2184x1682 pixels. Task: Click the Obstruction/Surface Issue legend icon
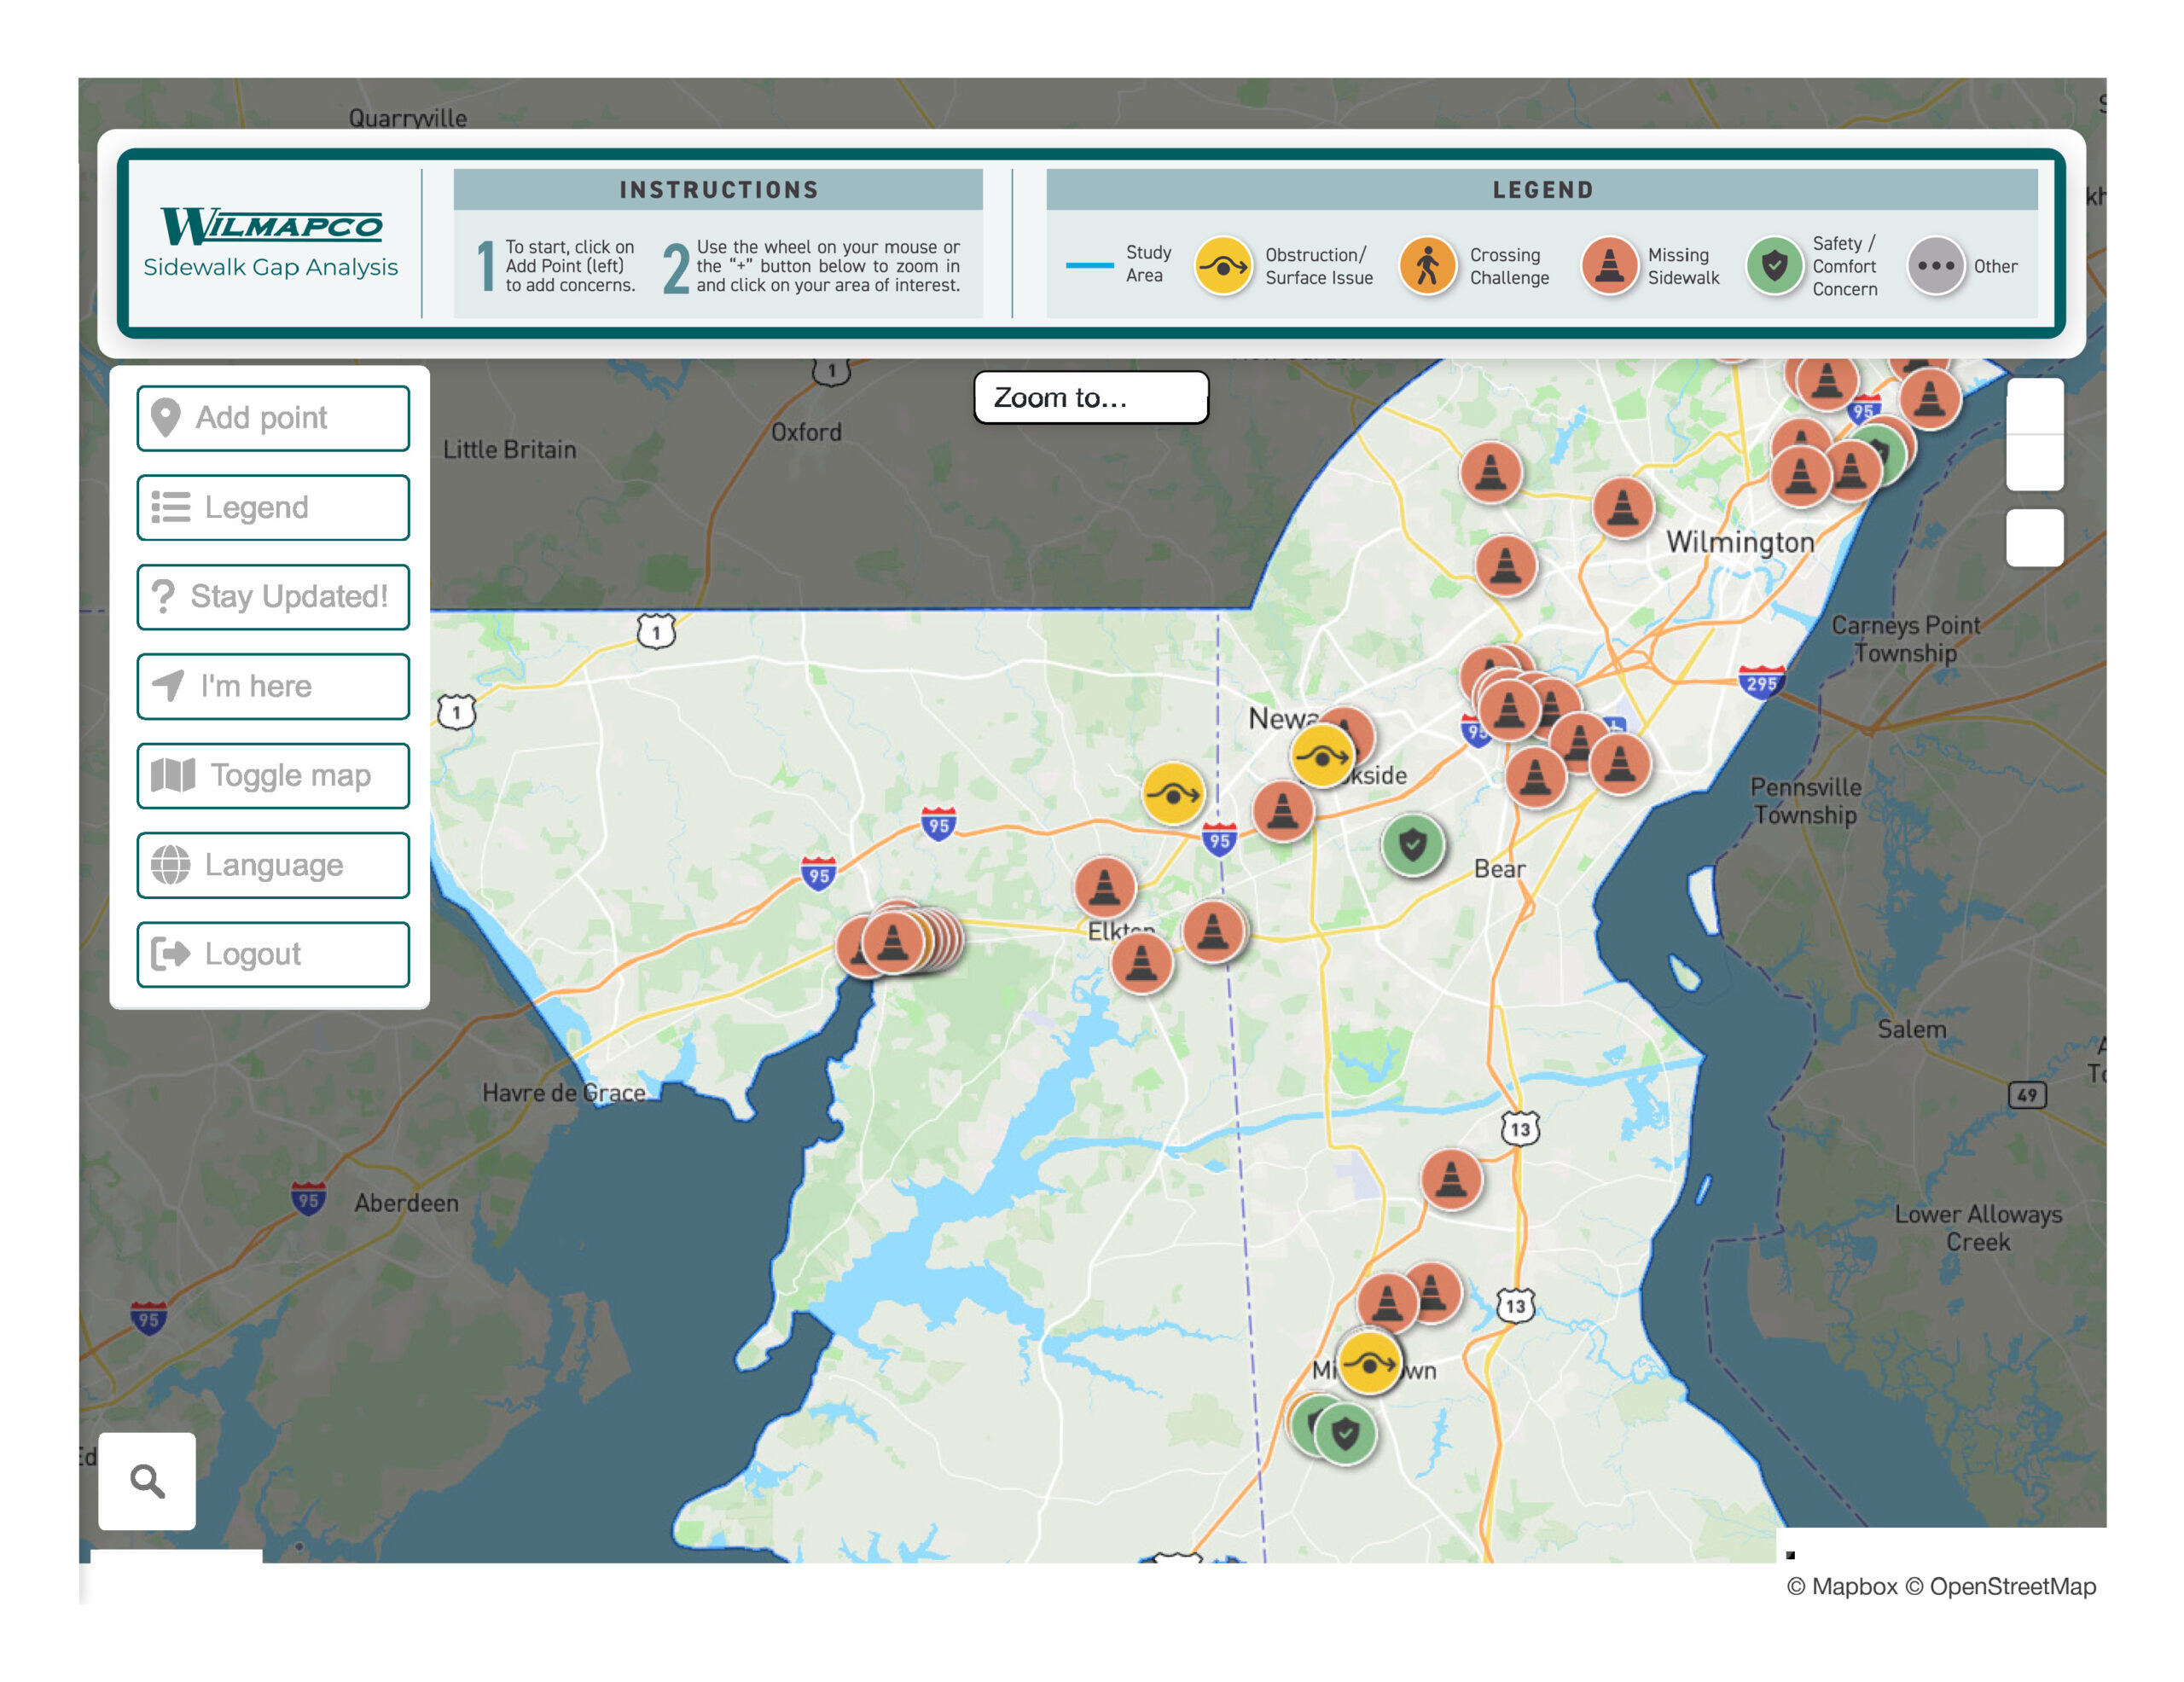(1223, 266)
